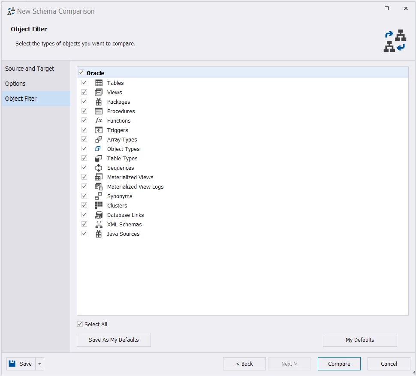This screenshot has height=376, width=416.
Task: Click the Clusters icon
Action: [99, 205]
